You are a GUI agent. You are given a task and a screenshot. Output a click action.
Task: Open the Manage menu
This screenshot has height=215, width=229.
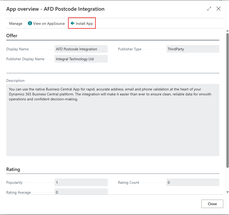pos(16,23)
